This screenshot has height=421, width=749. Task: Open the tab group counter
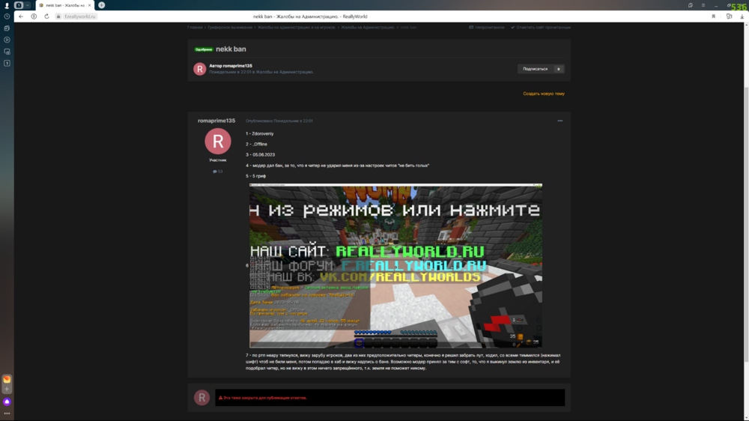point(19,5)
